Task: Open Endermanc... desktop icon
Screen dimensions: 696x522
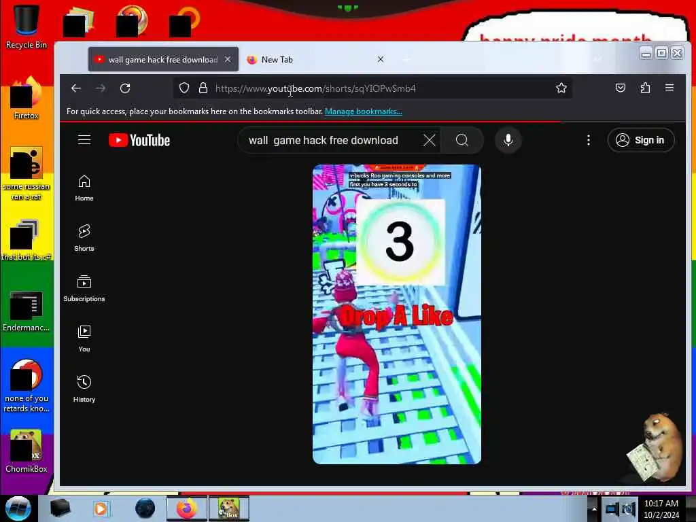Action: (27, 311)
